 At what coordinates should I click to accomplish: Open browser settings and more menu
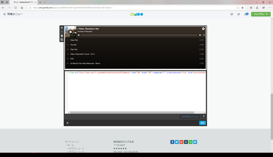(270, 8)
